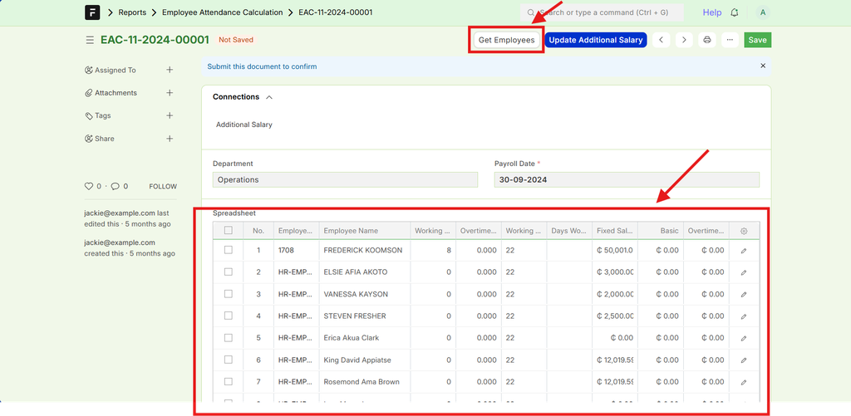Like the document heart icon
This screenshot has width=851, height=416.
point(89,186)
